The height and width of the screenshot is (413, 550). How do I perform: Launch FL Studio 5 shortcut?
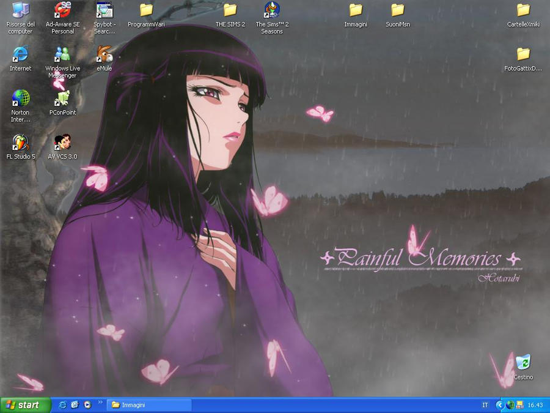pos(21,147)
